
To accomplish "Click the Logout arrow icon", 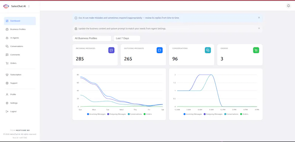I will (7, 111).
